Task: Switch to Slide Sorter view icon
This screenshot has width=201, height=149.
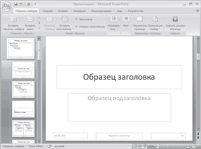Action: click(140, 146)
